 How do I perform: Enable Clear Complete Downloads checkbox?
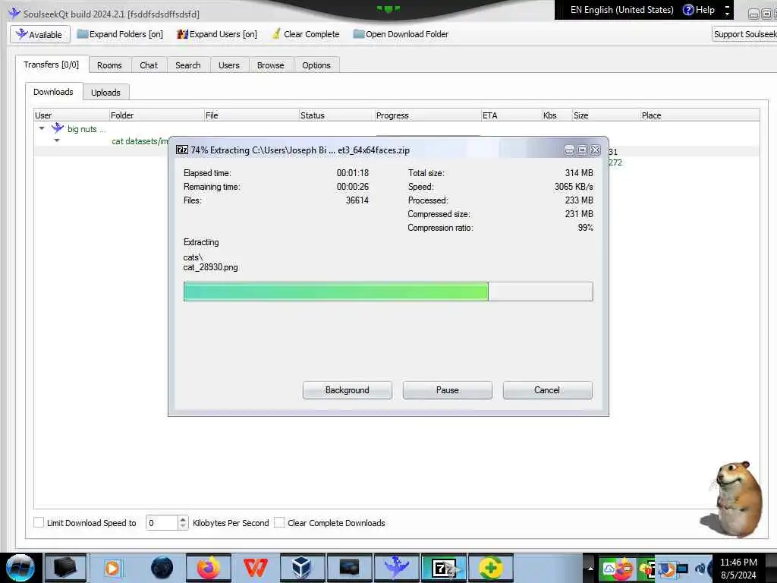[279, 522]
